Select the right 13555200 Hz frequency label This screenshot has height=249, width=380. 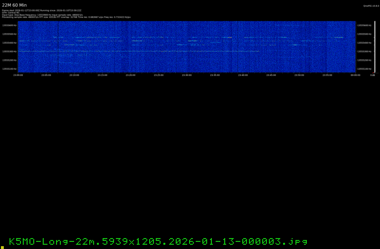tap(365, 60)
